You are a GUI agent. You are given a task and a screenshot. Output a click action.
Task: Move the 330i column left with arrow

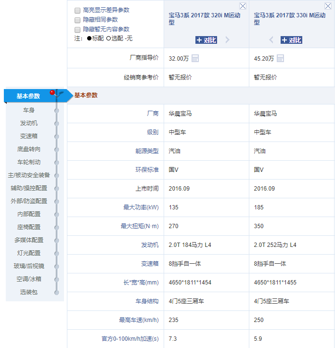[271, 40]
